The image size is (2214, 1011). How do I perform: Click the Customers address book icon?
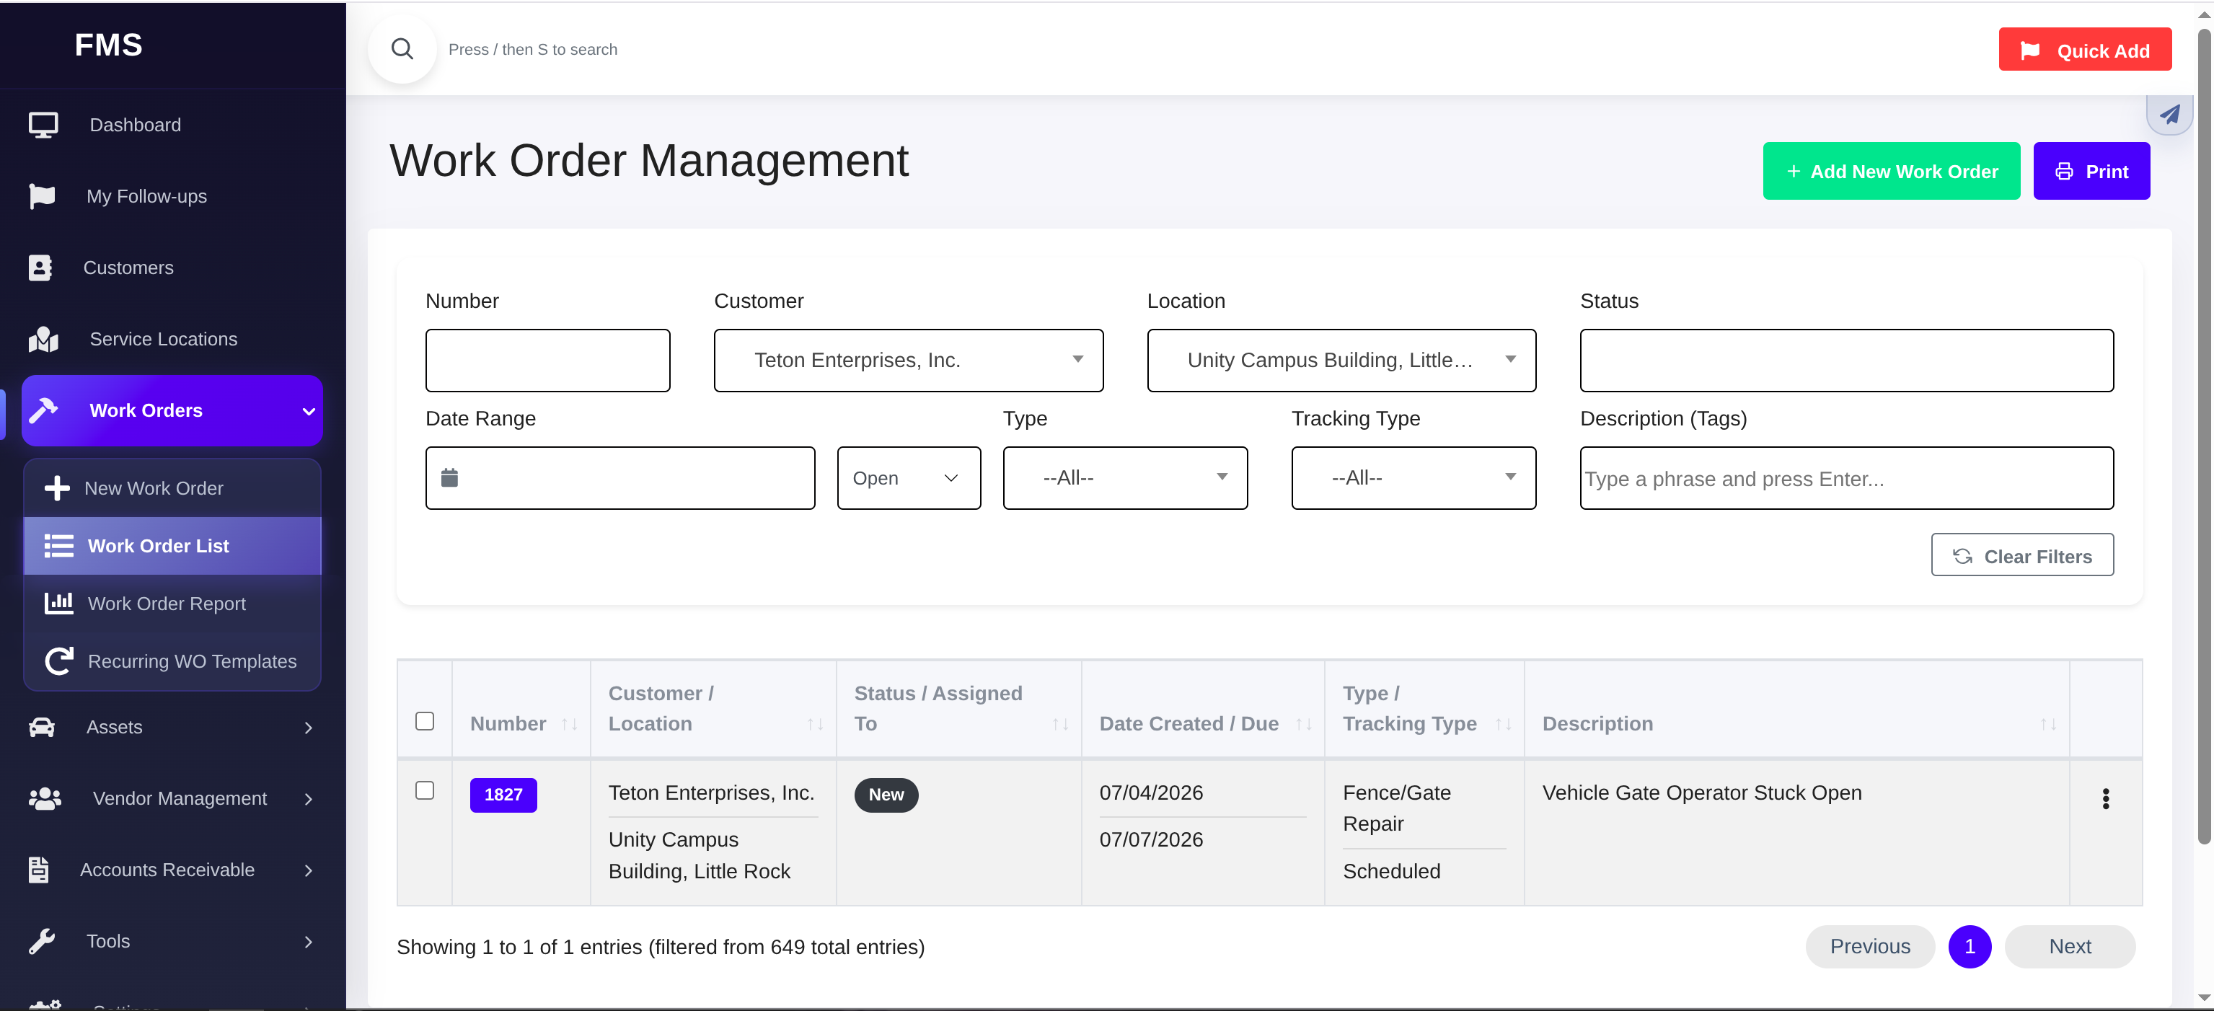(x=40, y=268)
